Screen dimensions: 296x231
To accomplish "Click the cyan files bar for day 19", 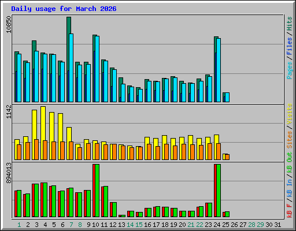I will 175,90.
